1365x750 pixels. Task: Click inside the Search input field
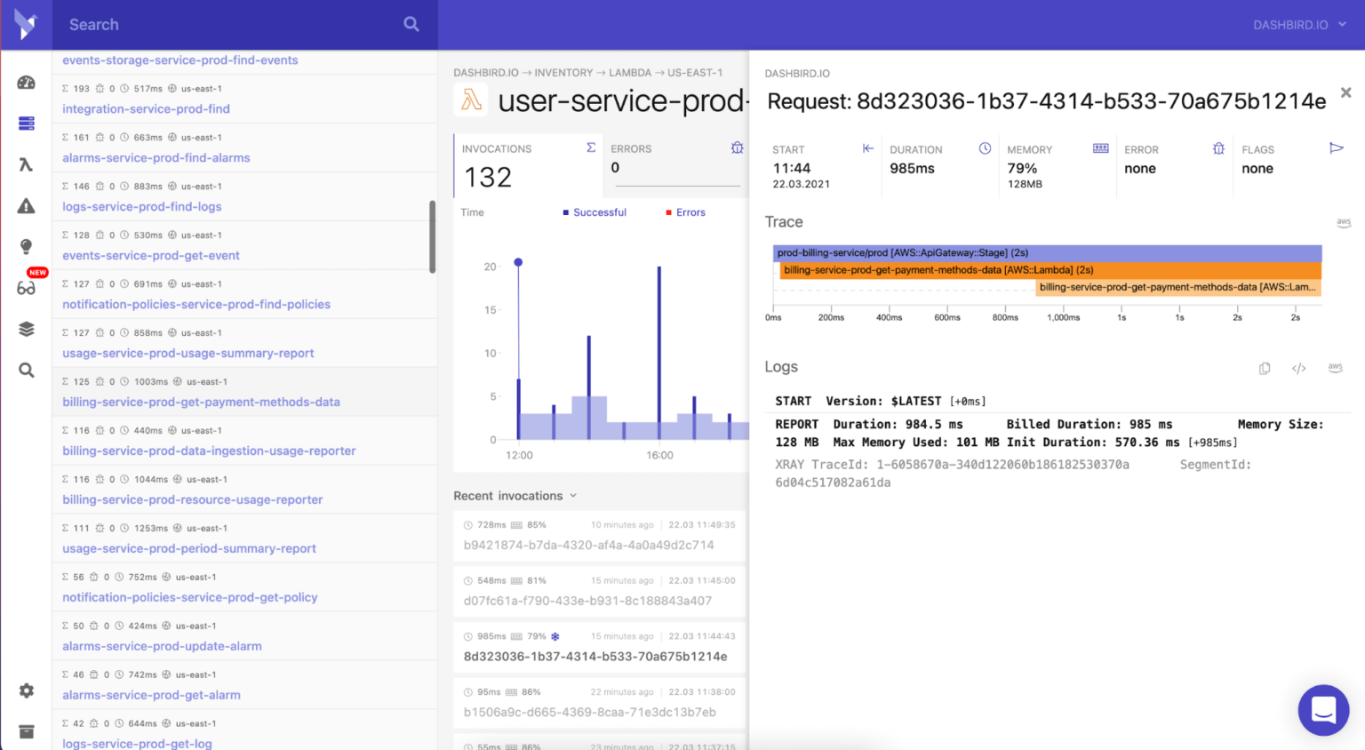click(222, 24)
